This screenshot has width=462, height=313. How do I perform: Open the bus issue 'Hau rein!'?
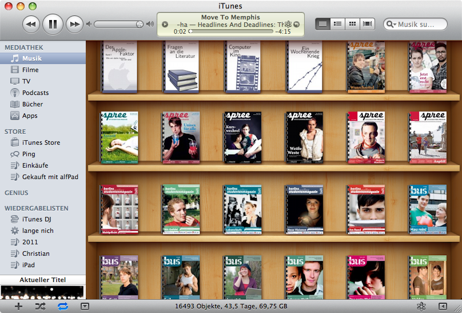427,209
